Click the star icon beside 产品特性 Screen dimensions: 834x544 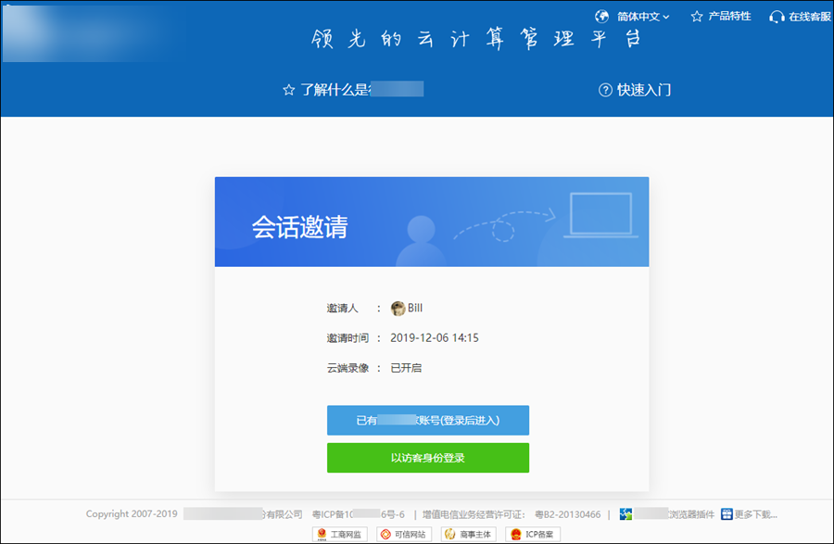click(697, 17)
